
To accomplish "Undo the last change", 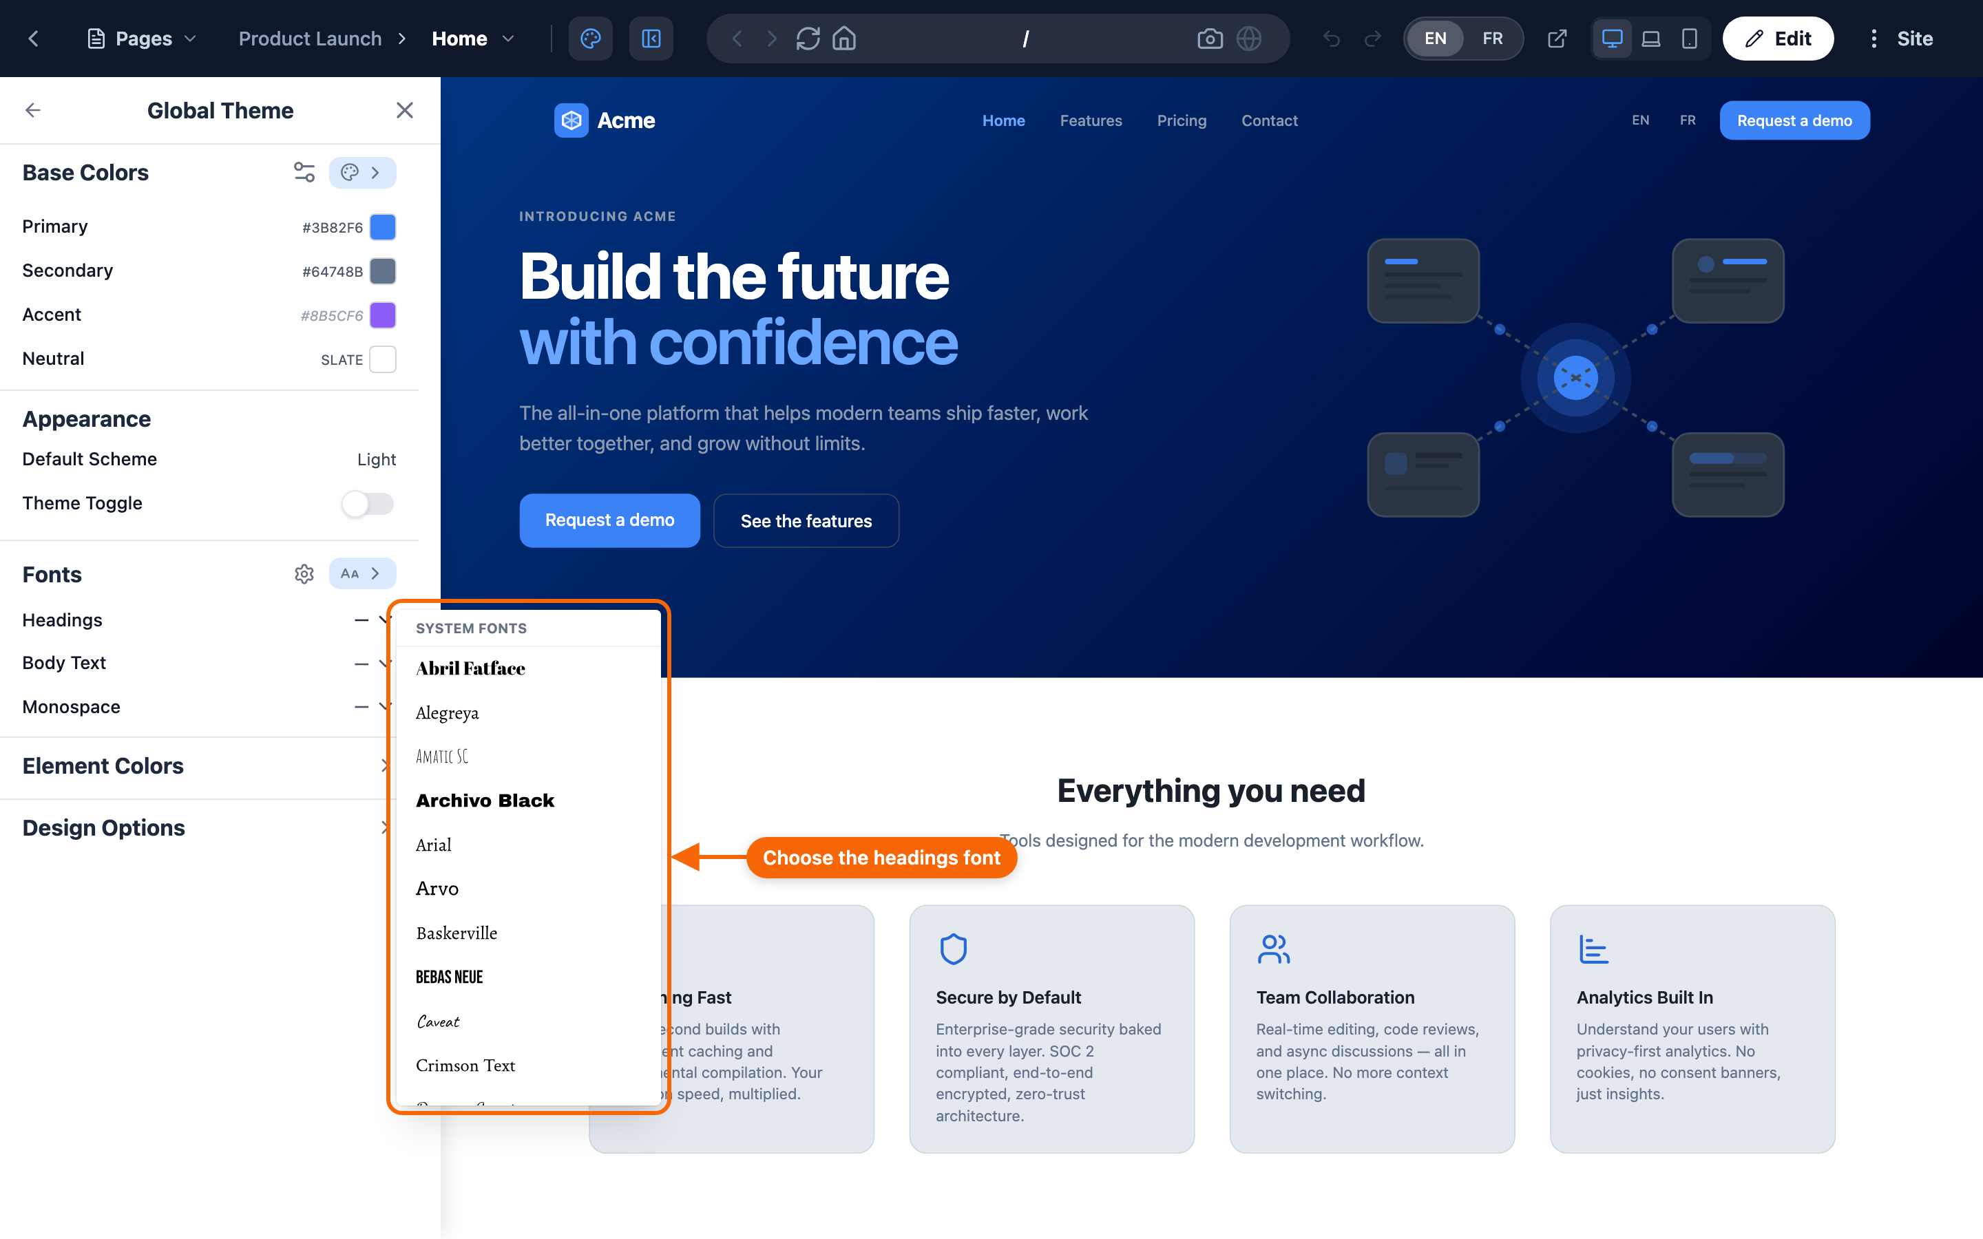I will coord(1332,39).
